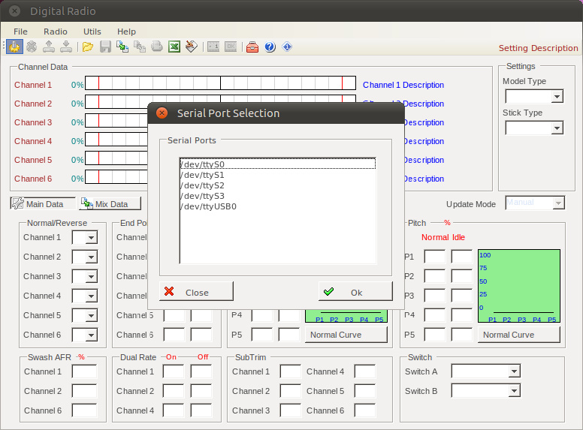
Task: Click the Dual Rate Channel 1 On field
Action: 174,371
